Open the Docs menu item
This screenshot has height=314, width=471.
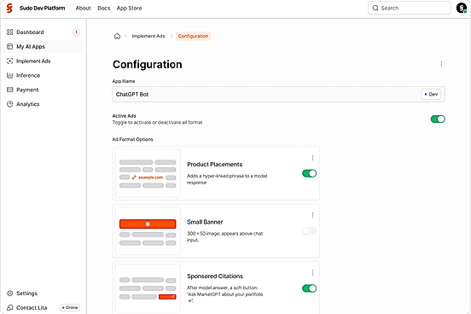point(103,9)
